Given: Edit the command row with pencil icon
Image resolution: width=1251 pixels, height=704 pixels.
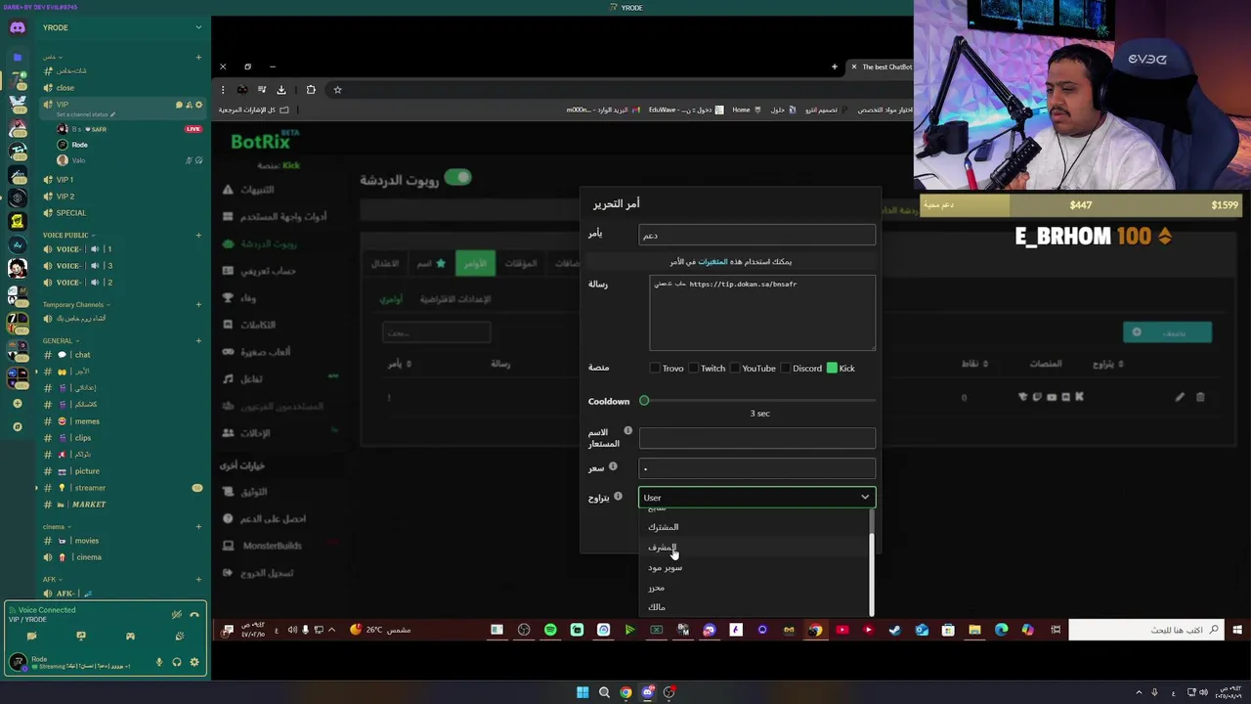Looking at the screenshot, I should coord(1180,397).
